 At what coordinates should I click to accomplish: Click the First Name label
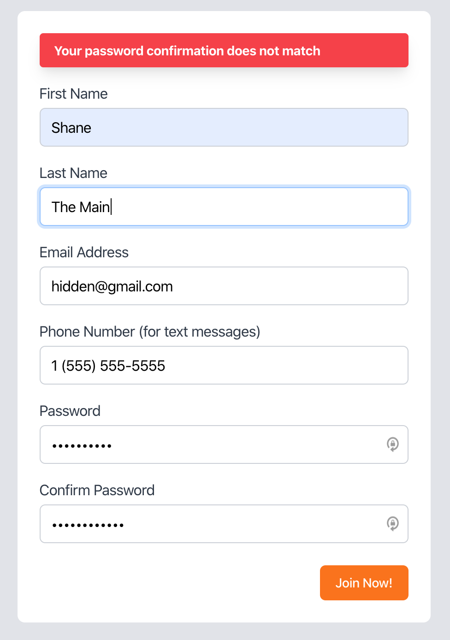[74, 94]
